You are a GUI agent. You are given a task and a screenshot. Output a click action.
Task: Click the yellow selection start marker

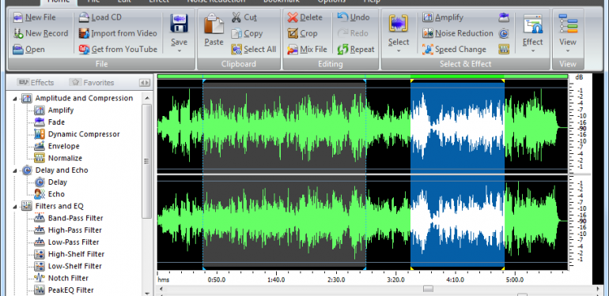coord(411,81)
